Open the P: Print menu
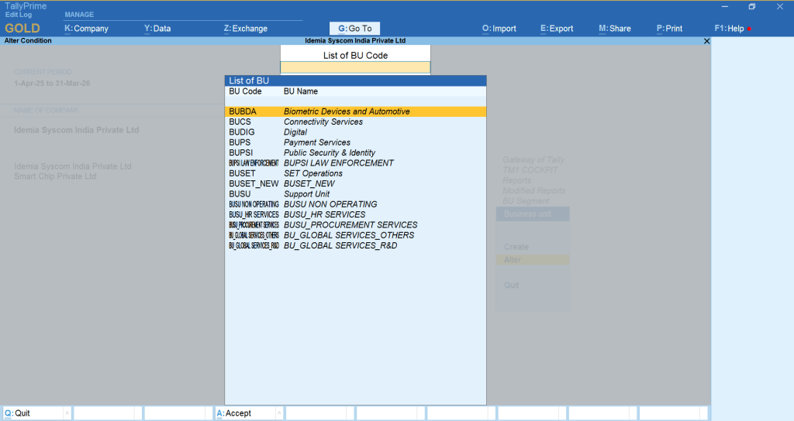The width and height of the screenshot is (794, 421). tap(669, 29)
